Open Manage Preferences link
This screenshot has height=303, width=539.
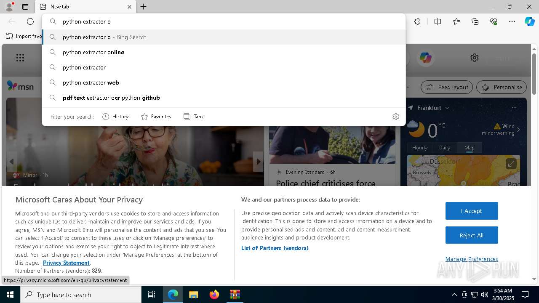(472, 259)
